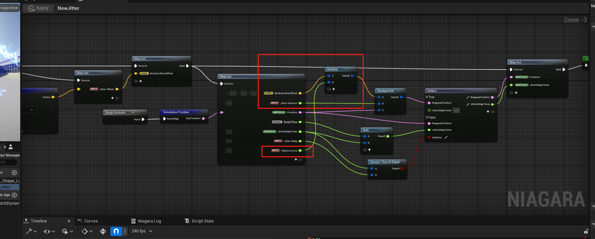Screen dimensions: 595x239
Task: Close the Timeline tab
Action: [69, 221]
